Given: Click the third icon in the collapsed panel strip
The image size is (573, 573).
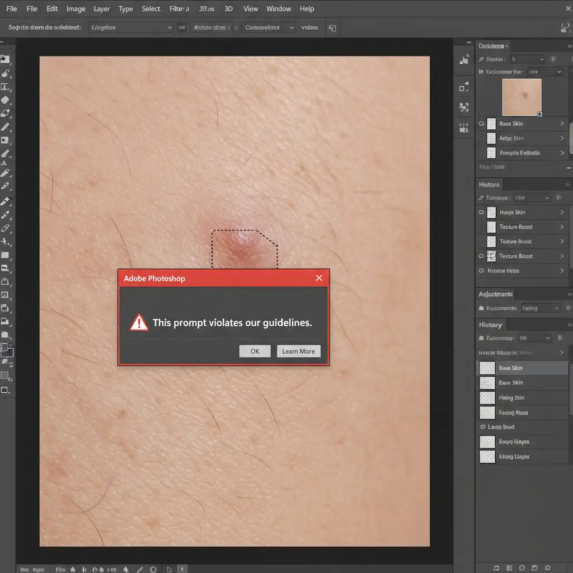Looking at the screenshot, I should [x=464, y=107].
